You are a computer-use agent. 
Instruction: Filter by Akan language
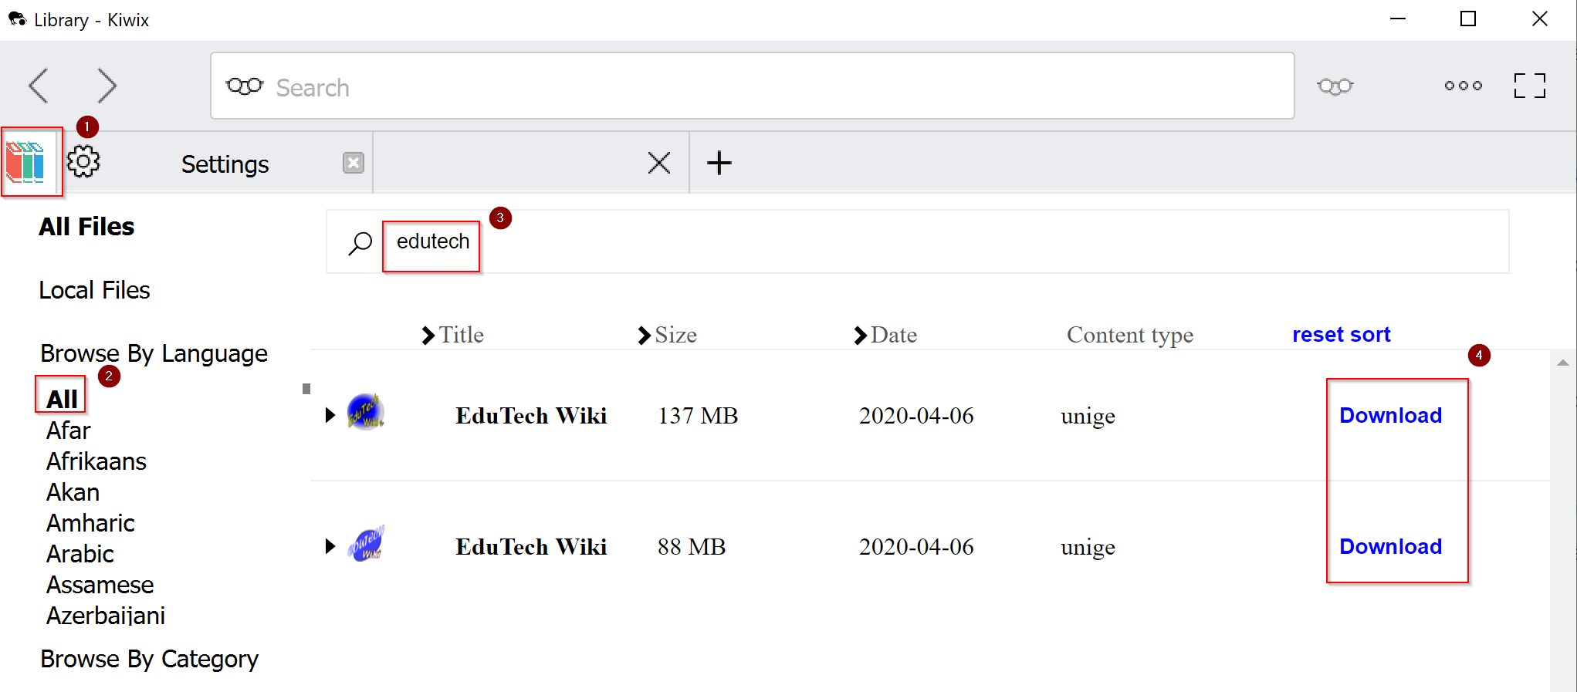[73, 492]
